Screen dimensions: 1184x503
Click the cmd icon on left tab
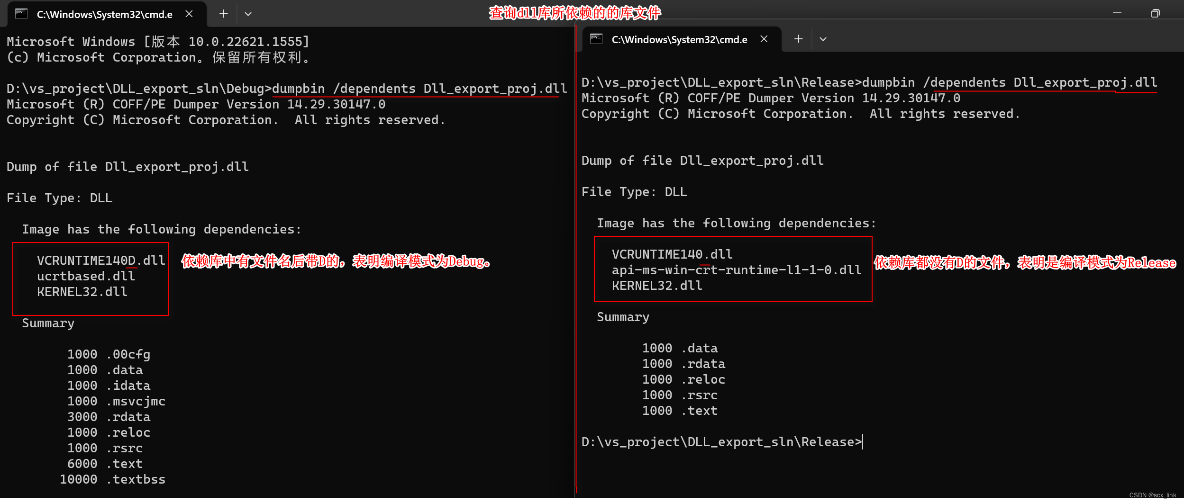point(21,14)
